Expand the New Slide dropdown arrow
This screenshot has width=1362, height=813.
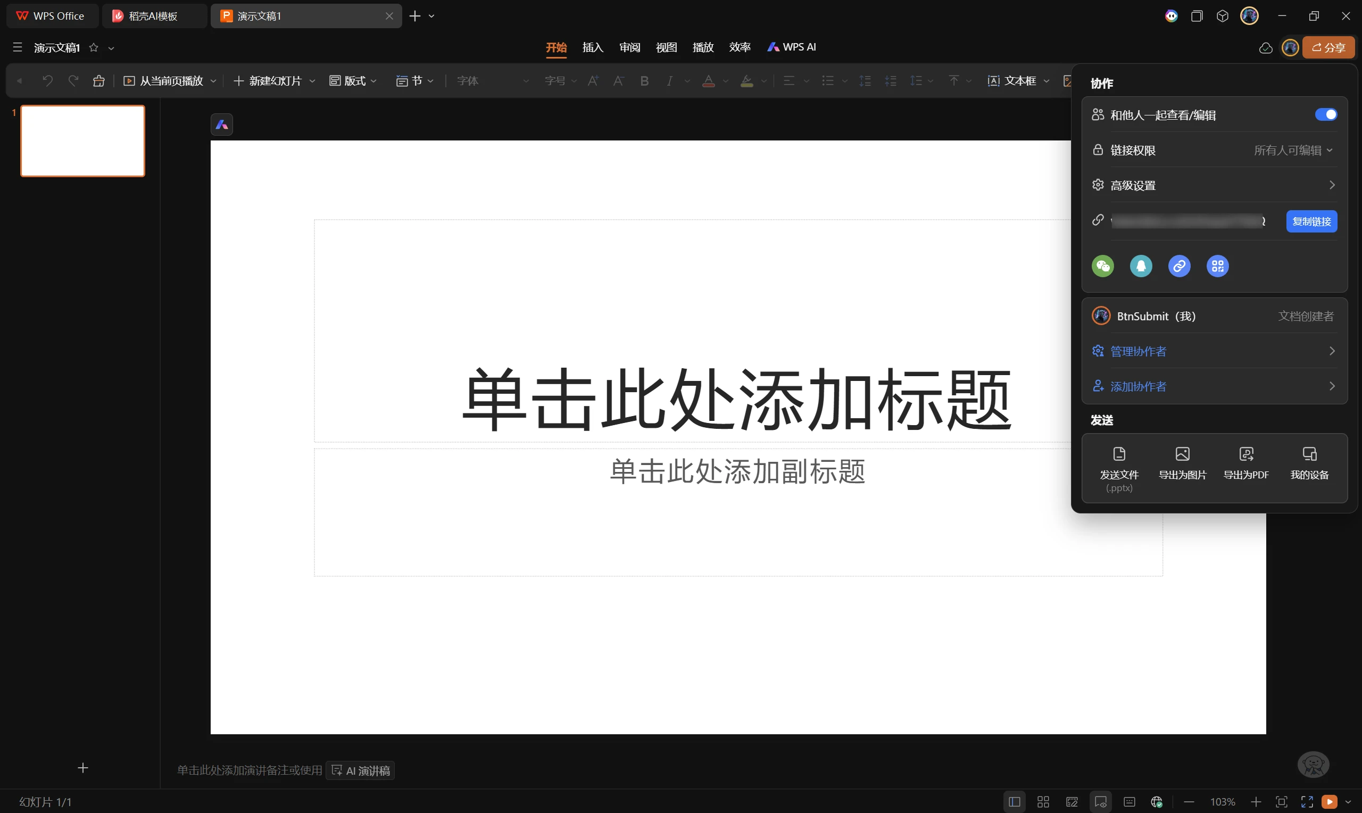(312, 81)
